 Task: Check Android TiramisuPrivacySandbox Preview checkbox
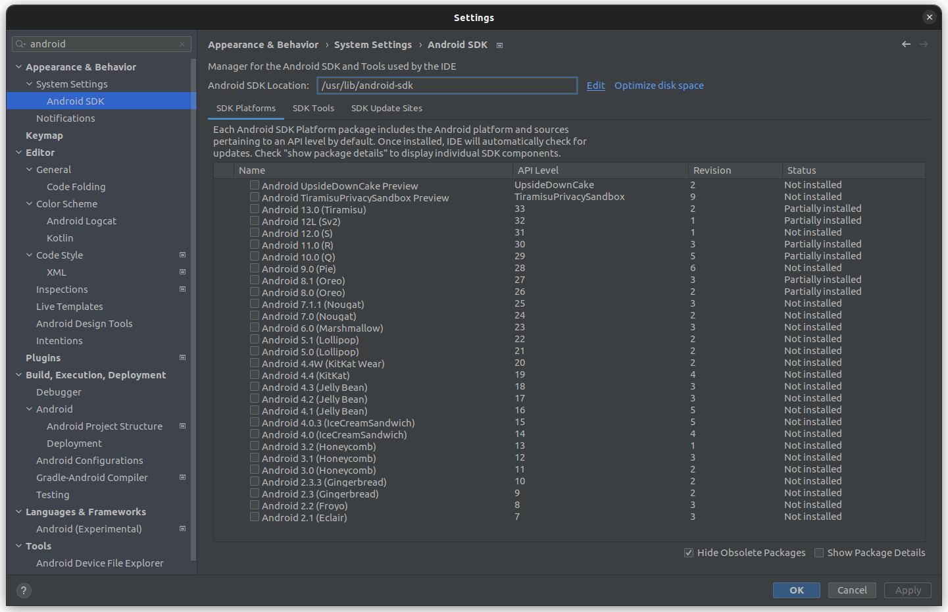pyautogui.click(x=255, y=197)
